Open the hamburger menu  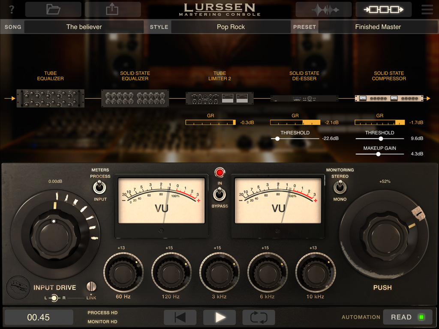(x=427, y=9)
